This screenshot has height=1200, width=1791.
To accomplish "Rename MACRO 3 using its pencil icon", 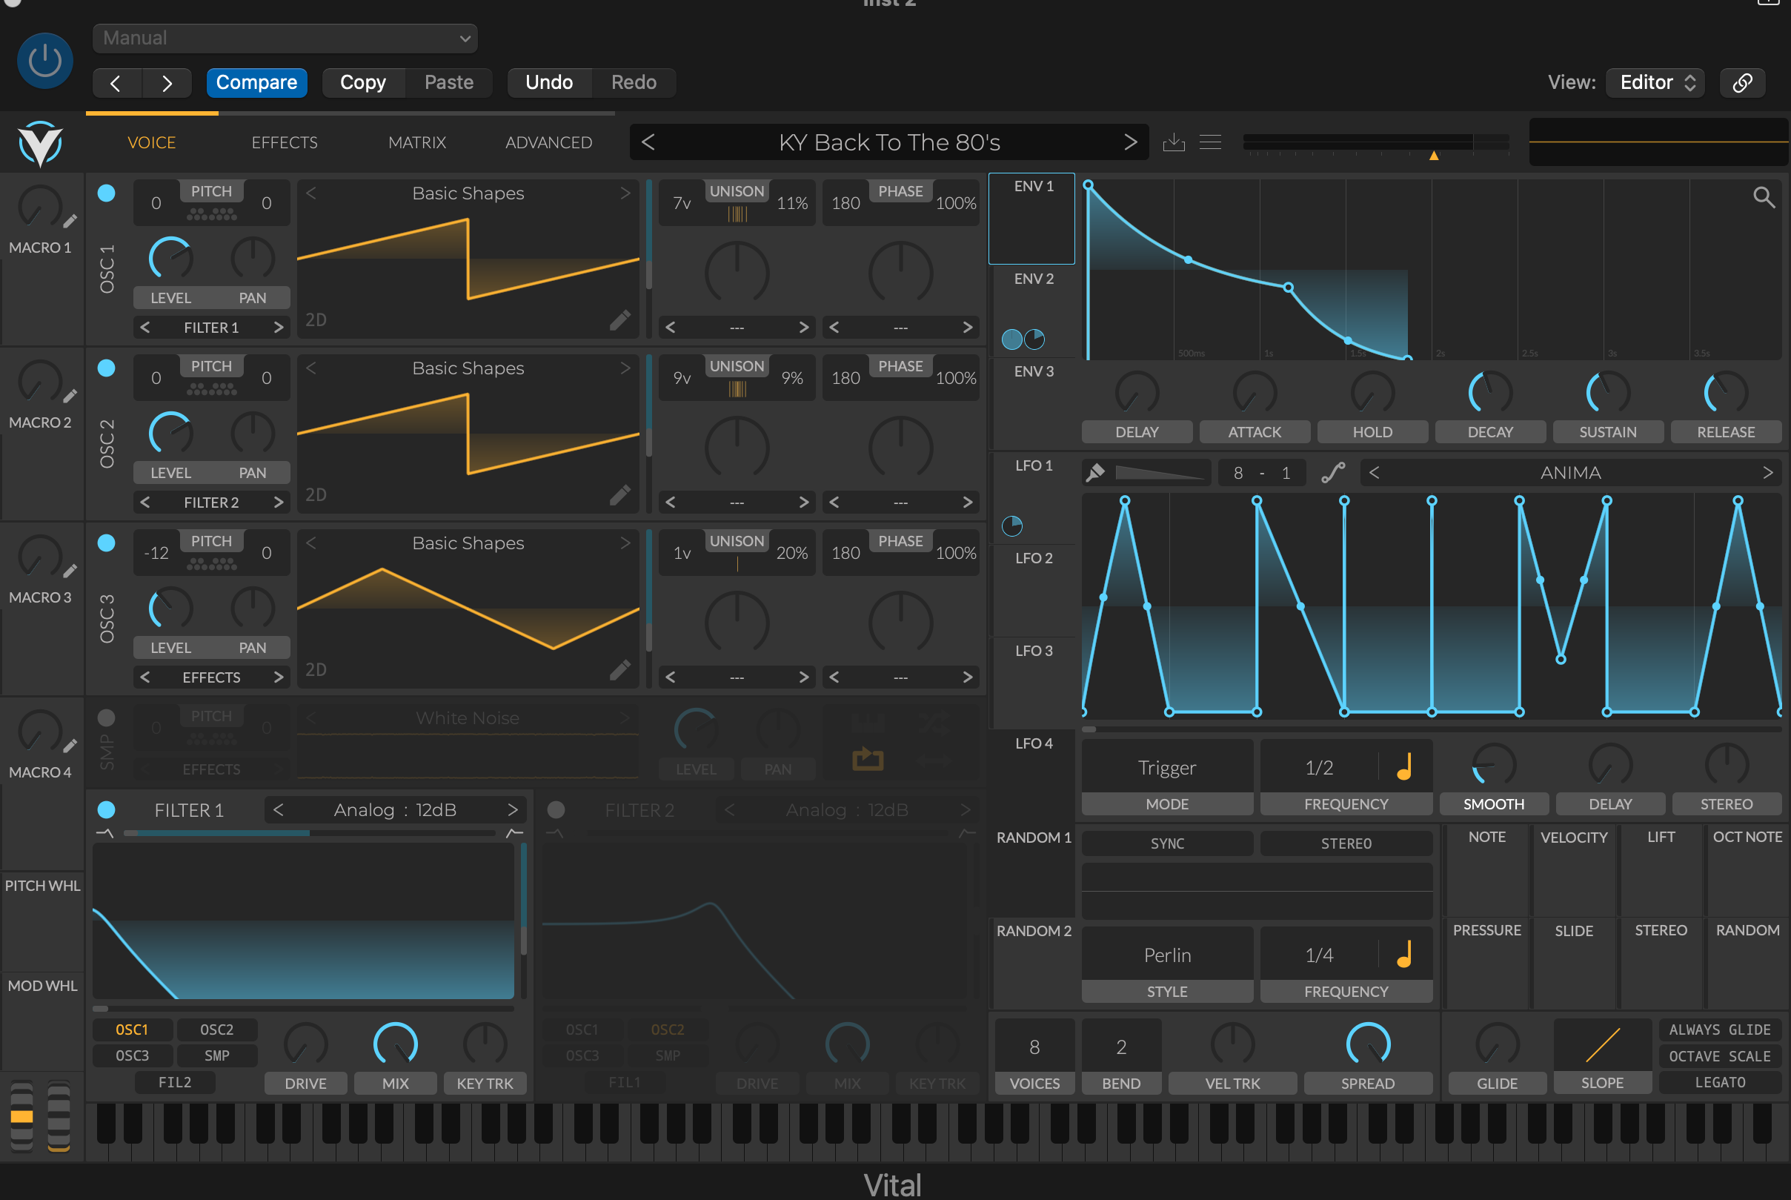I will [70, 571].
